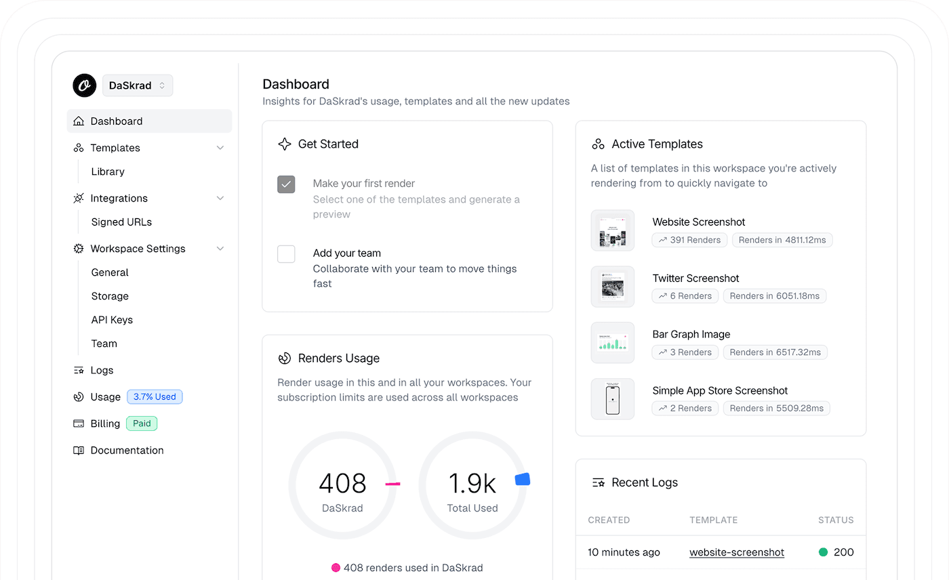Click the 3.7% Used badge
Viewport: 949px width, 580px height.
155,397
